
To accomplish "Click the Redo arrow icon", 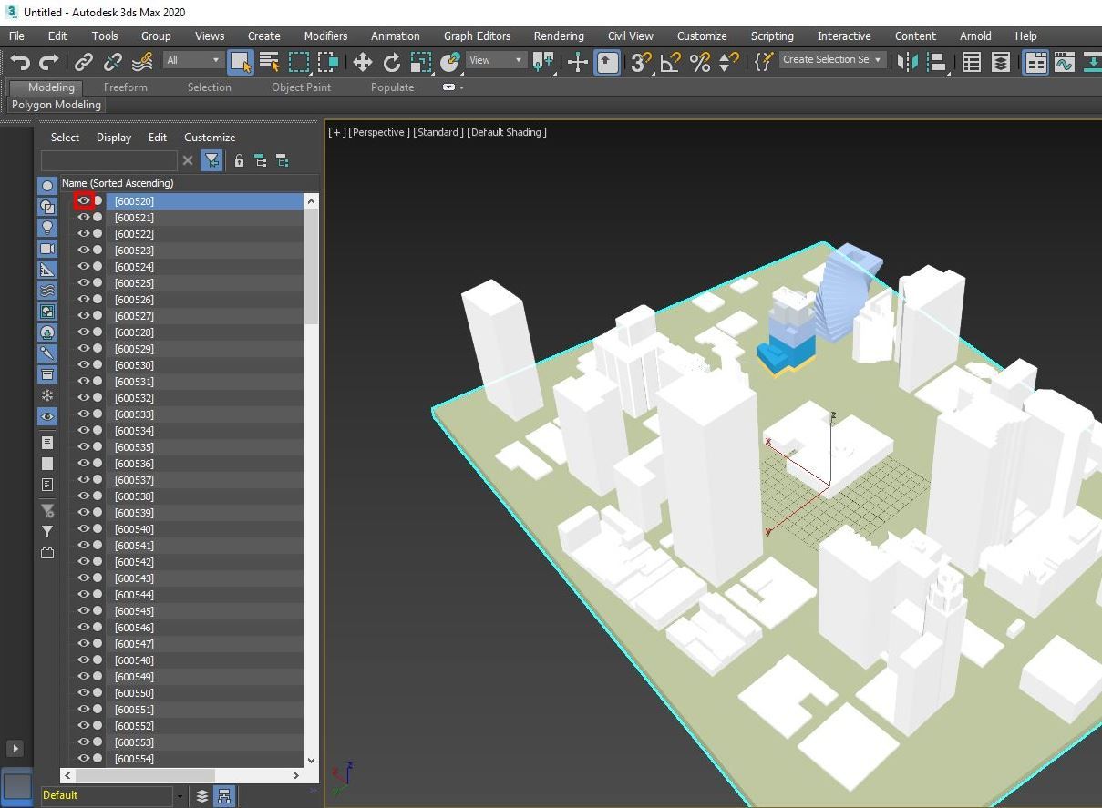I will click(x=49, y=61).
